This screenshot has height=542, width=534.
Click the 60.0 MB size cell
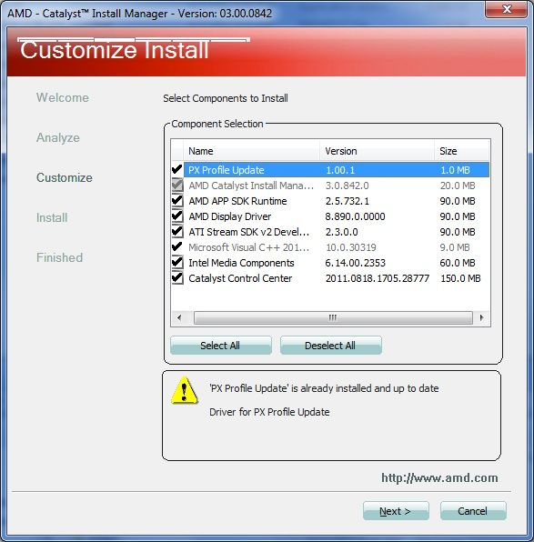[x=458, y=263]
